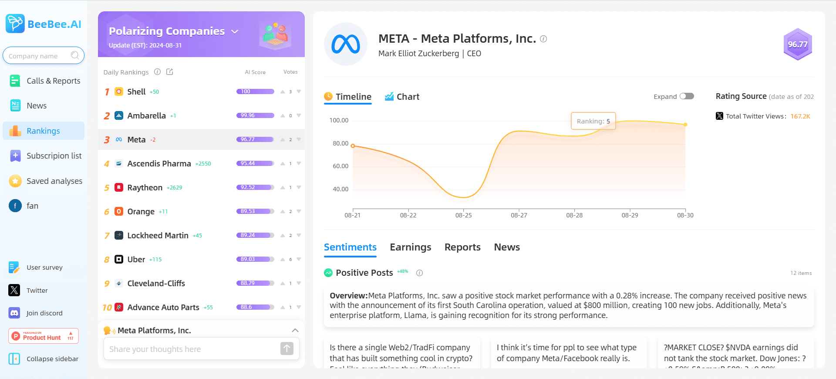
Task: Click info icon next to Meta Platforms title
Action: pos(543,39)
